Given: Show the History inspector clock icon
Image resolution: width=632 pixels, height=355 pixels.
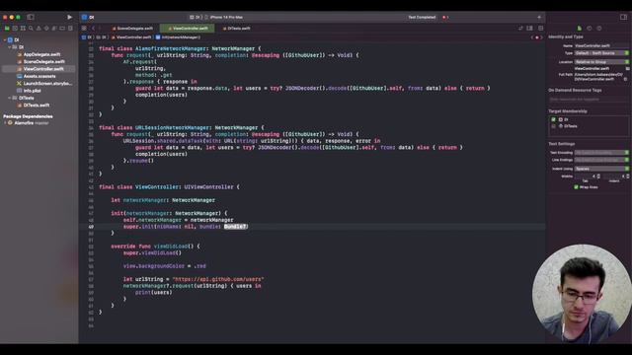Looking at the screenshot, I should (590, 29).
